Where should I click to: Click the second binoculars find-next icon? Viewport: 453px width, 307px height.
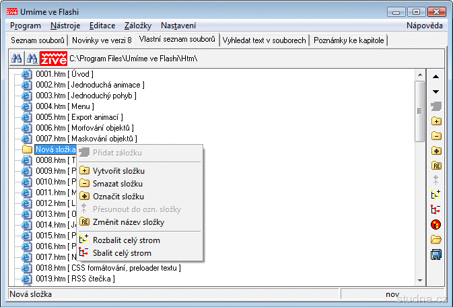pos(32,59)
